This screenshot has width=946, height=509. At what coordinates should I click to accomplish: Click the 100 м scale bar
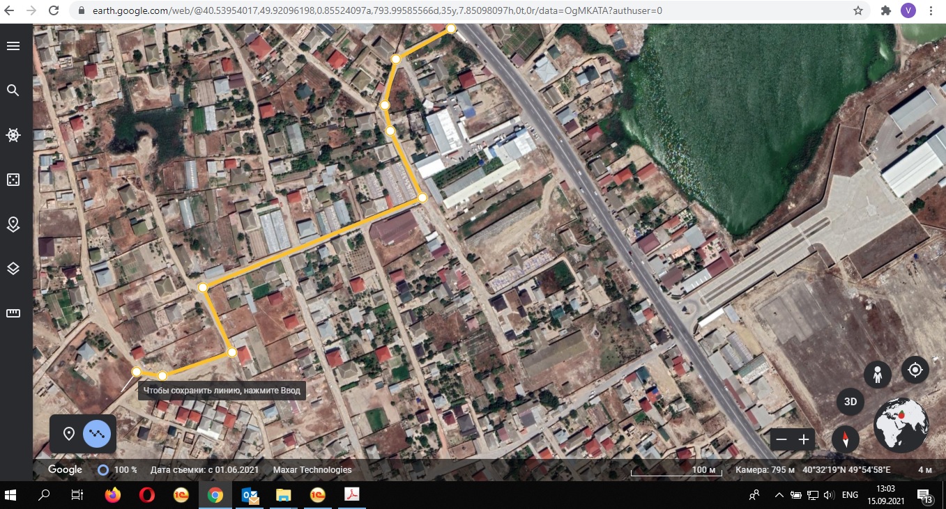(x=678, y=471)
